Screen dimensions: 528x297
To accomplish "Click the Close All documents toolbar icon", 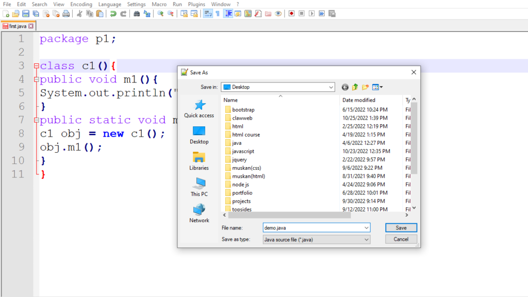I will click(x=56, y=14).
